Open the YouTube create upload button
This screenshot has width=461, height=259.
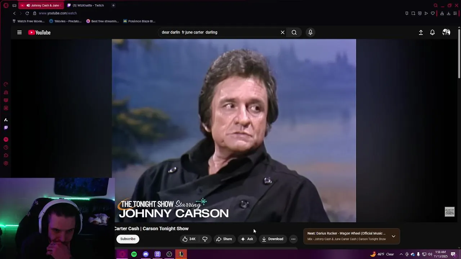[421, 32]
